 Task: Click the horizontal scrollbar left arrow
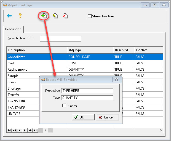[x=46, y=130]
